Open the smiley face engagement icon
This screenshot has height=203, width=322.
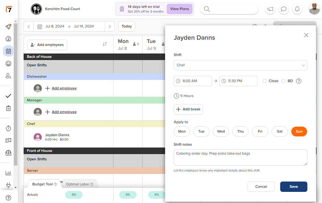point(8,64)
